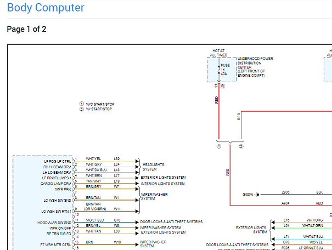Select the 'WHT/LT BLU' wire color text
The height and width of the screenshot is (250, 332).
[x=313, y=237]
